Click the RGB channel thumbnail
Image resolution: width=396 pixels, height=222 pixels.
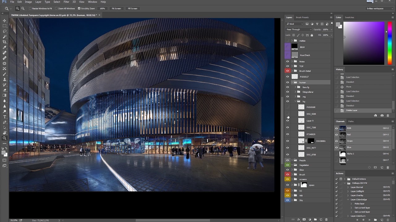[x=342, y=128]
